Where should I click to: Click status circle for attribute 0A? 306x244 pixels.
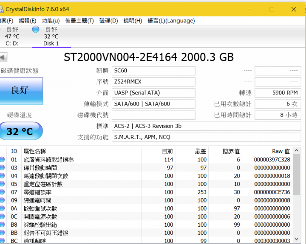[2, 208]
